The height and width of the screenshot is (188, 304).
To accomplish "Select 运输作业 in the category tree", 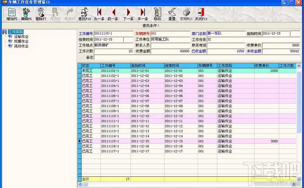I will 21,36.
